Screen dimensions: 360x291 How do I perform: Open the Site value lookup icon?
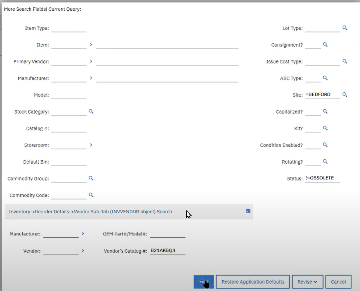(345, 95)
